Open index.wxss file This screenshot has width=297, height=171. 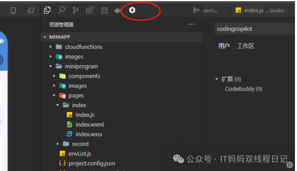pos(89,134)
